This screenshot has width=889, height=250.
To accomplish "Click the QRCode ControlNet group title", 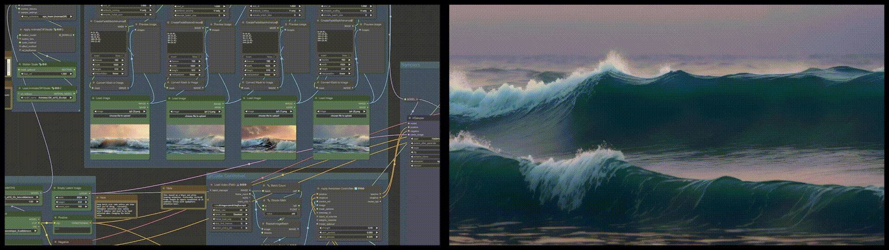I will (x=227, y=176).
